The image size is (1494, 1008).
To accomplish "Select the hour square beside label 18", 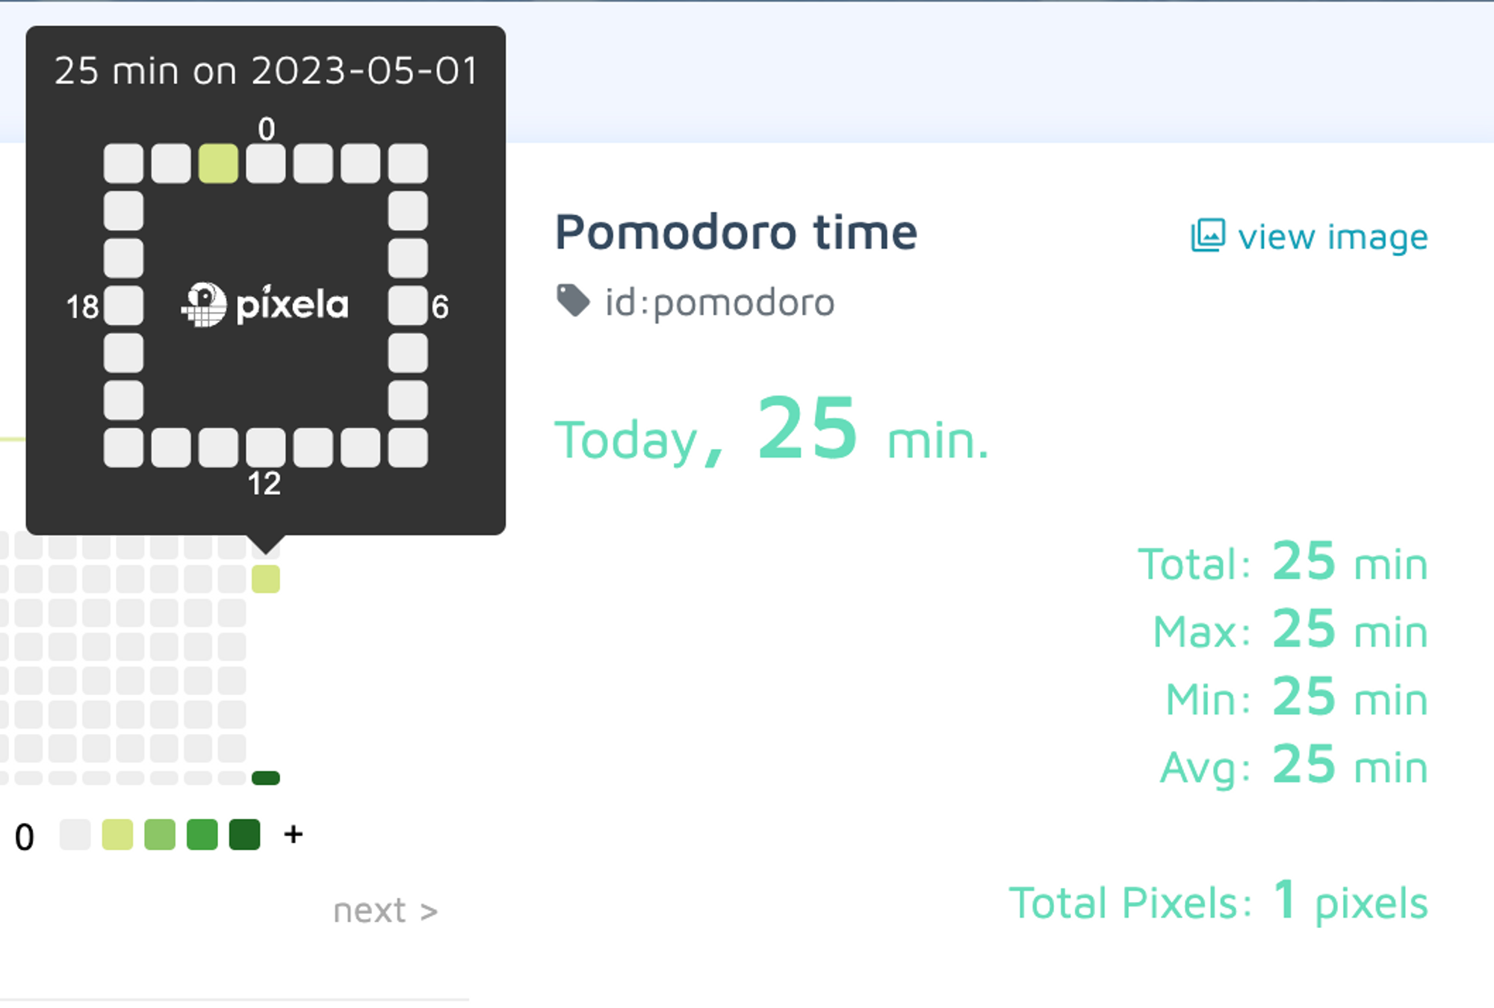I will (123, 305).
